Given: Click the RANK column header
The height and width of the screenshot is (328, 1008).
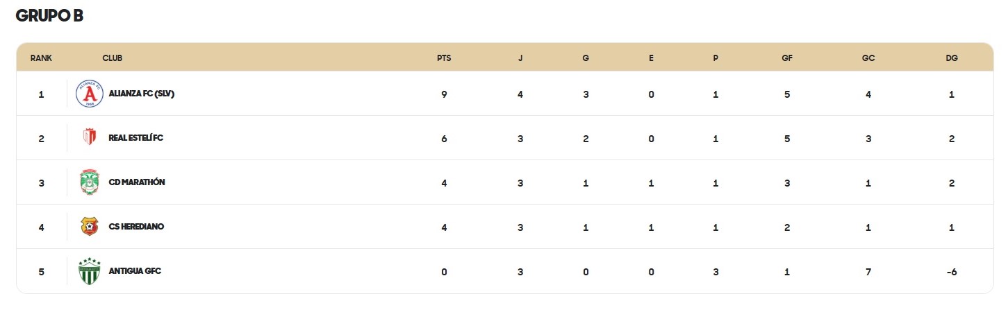Looking at the screenshot, I should point(41,58).
